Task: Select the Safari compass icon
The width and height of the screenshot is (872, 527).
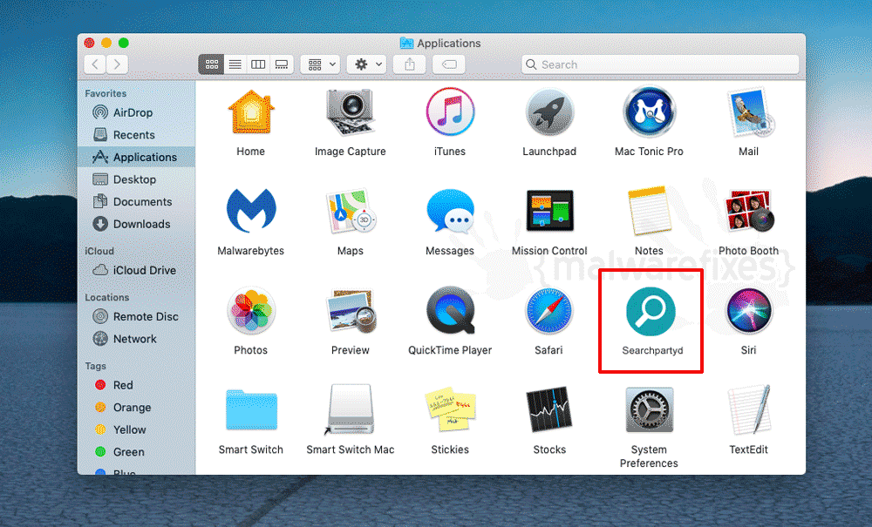Action: (x=549, y=311)
